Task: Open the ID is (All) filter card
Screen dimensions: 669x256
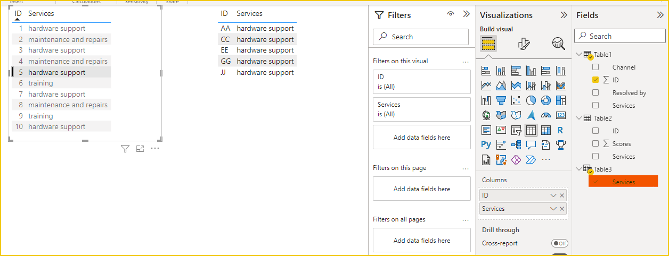Action: 422,82
